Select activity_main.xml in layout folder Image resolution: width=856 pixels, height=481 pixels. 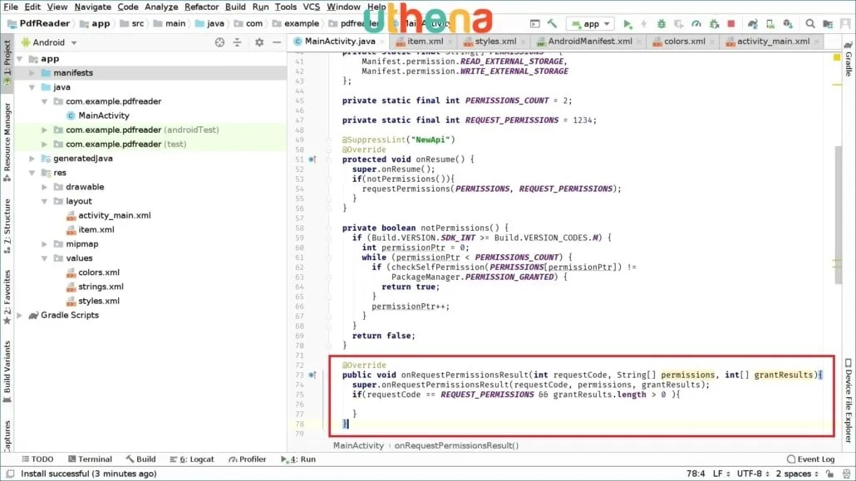click(114, 216)
